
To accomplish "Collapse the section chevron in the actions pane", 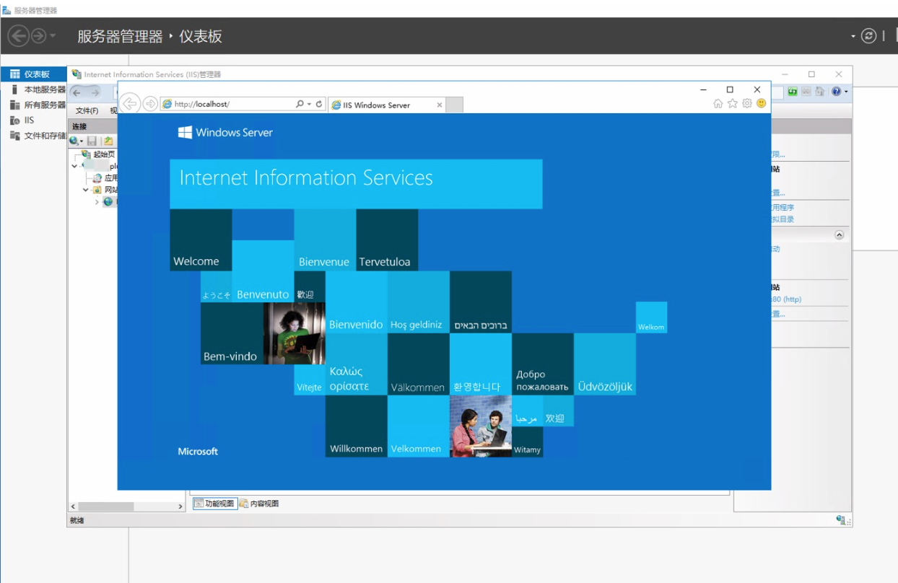I will coord(839,235).
